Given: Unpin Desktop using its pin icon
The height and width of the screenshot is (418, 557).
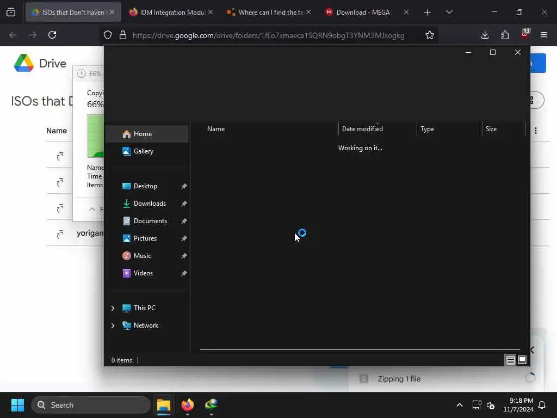Looking at the screenshot, I should pos(184,186).
